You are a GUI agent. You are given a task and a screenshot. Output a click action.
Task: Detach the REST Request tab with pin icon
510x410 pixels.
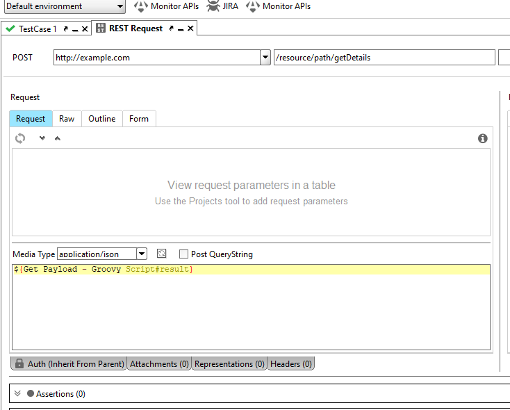coord(171,28)
